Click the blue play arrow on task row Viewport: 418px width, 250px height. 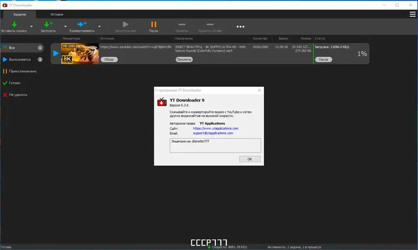[x=56, y=53]
